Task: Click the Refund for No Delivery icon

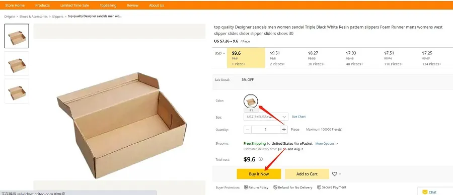Action: [275, 187]
